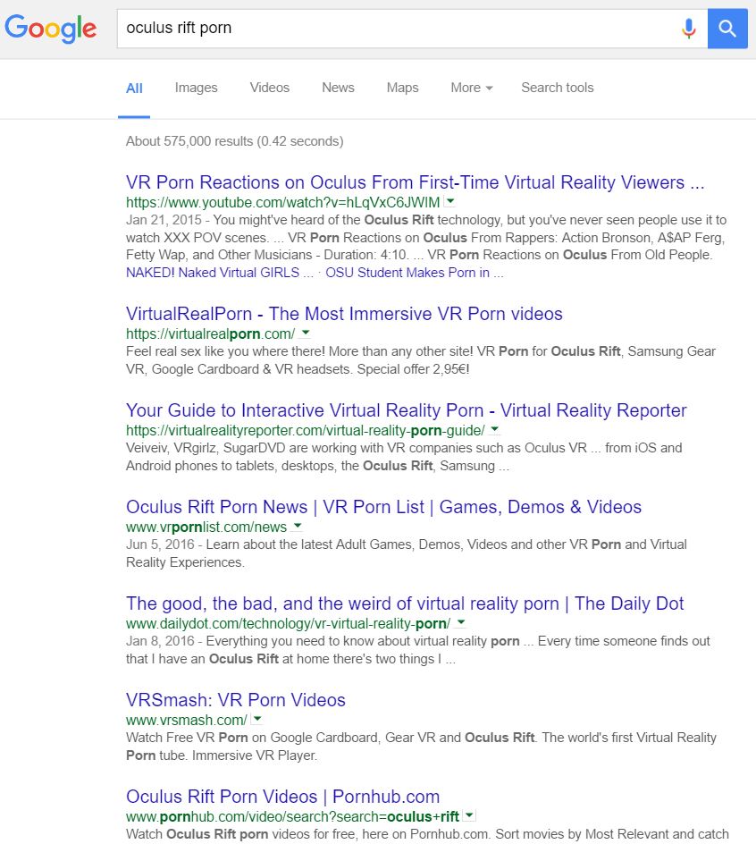The height and width of the screenshot is (844, 756).
Task: Open Virtual Reality Reporter guide result
Action: (407, 410)
